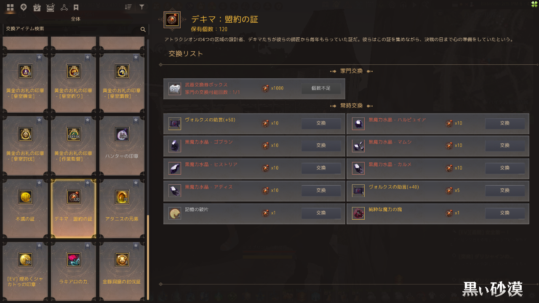Open the filter funnel options
Viewport: 539px width, 303px height.
pyautogui.click(x=142, y=7)
